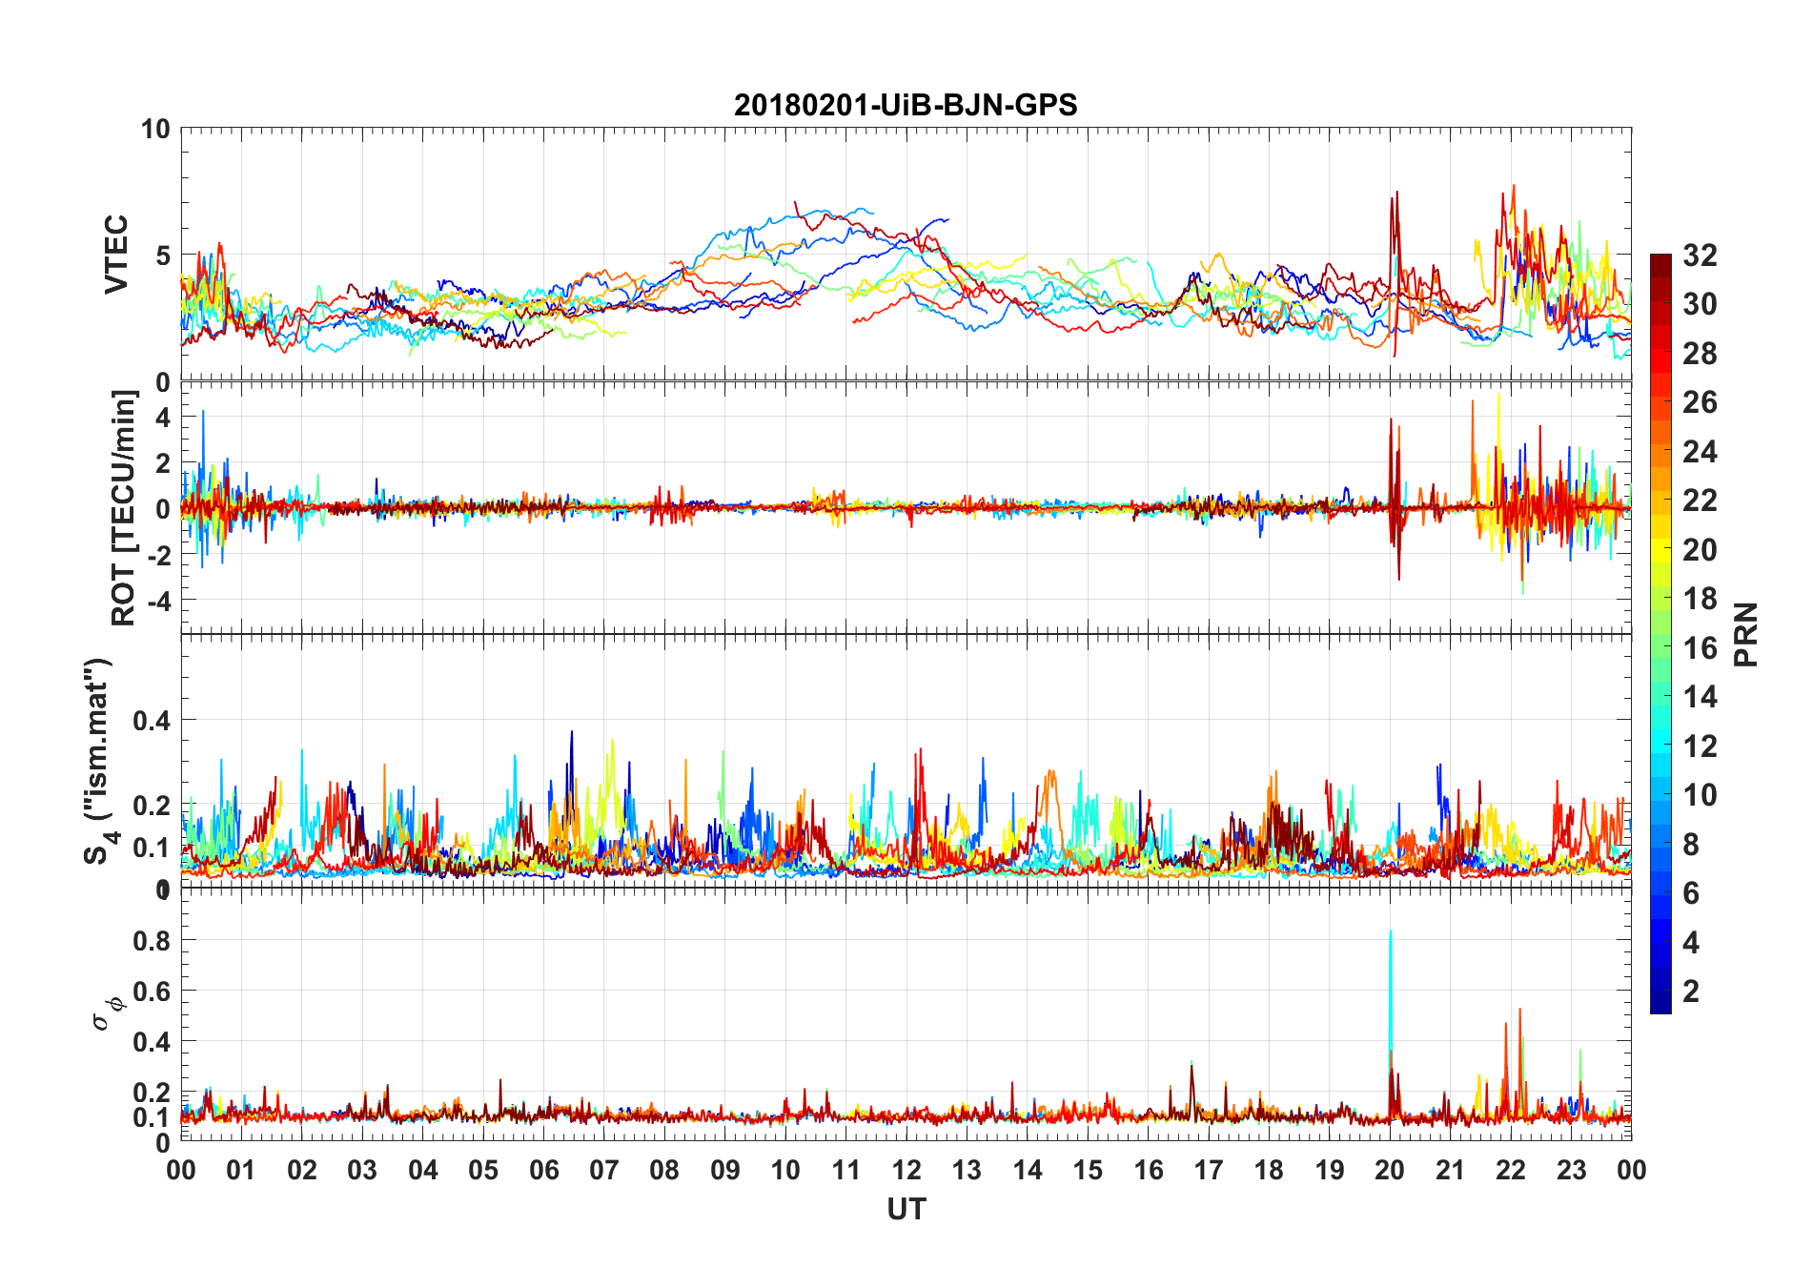Screen dimensions: 1813x1268
Task: Select colorbar tick label 18
Action: [1700, 598]
